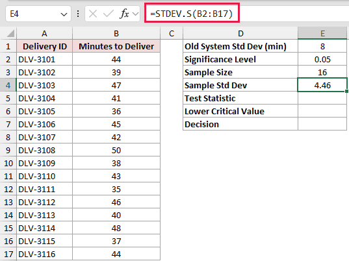Screen dimensions: 349x261
Task: Click the minutes value 41 for DLV-3104
Action: pos(116,98)
